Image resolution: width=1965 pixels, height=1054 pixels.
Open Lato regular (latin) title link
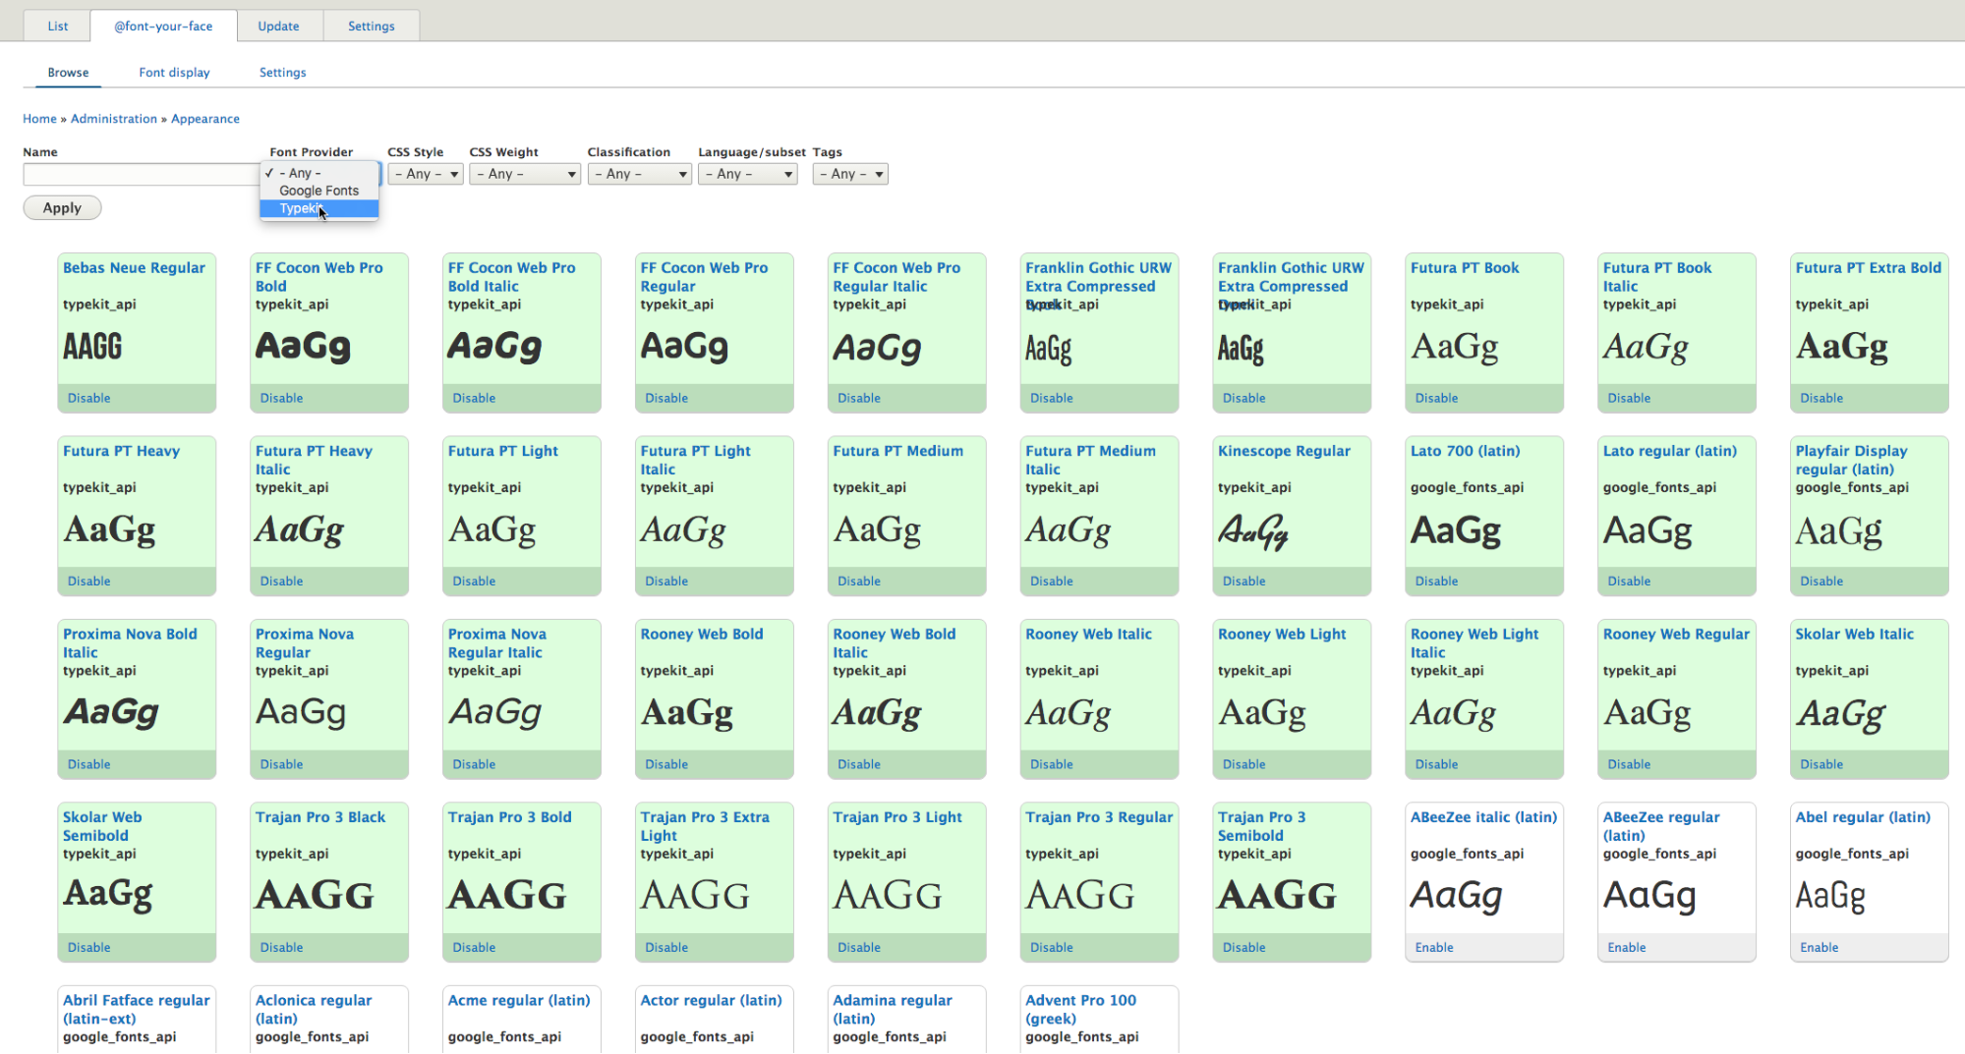[x=1669, y=451]
